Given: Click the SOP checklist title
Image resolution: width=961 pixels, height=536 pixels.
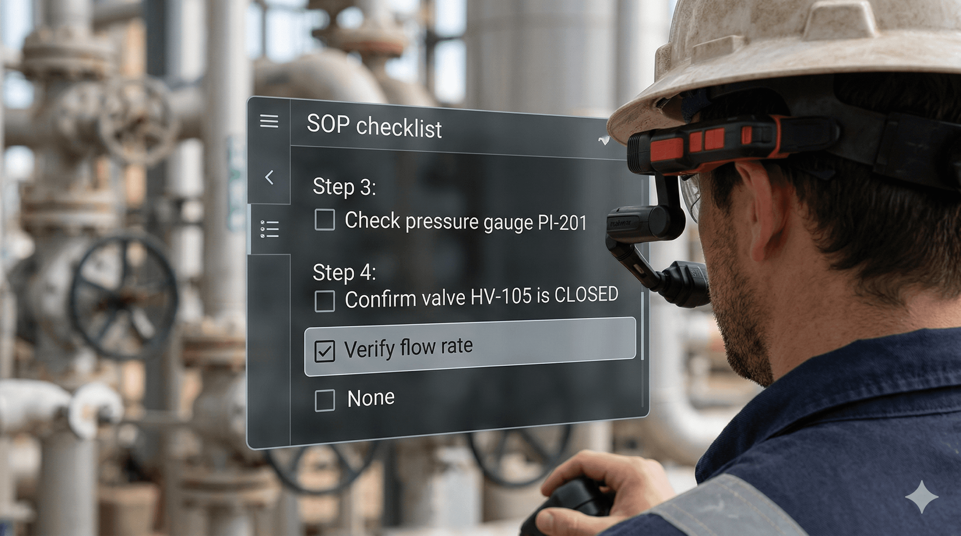Looking at the screenshot, I should 374,126.
